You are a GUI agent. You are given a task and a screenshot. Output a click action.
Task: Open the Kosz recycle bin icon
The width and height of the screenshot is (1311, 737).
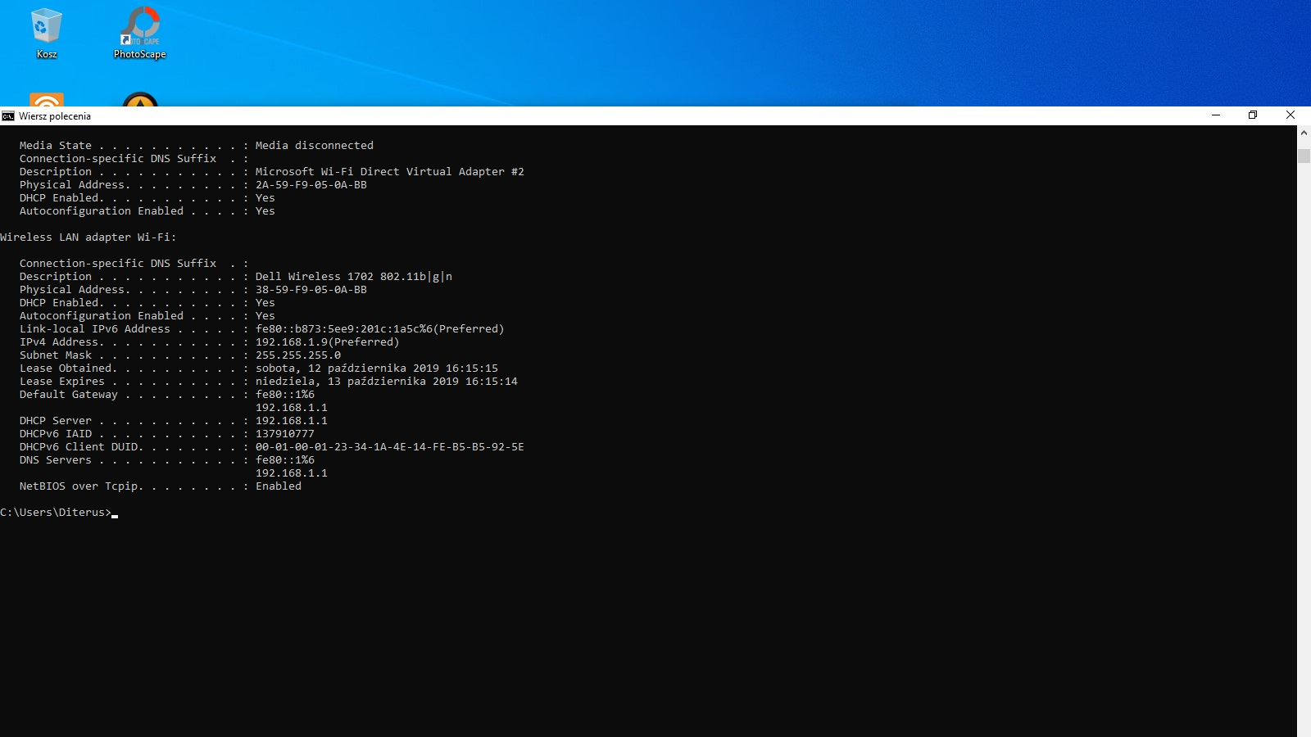tap(47, 33)
